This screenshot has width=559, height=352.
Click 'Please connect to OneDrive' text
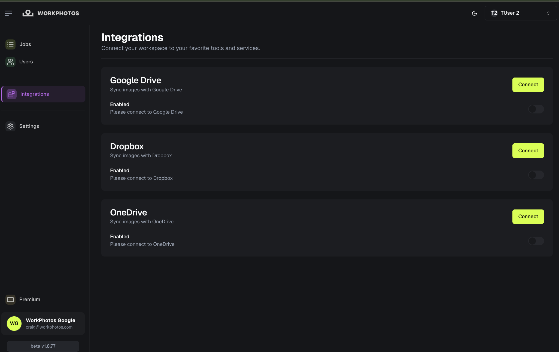pos(142,244)
